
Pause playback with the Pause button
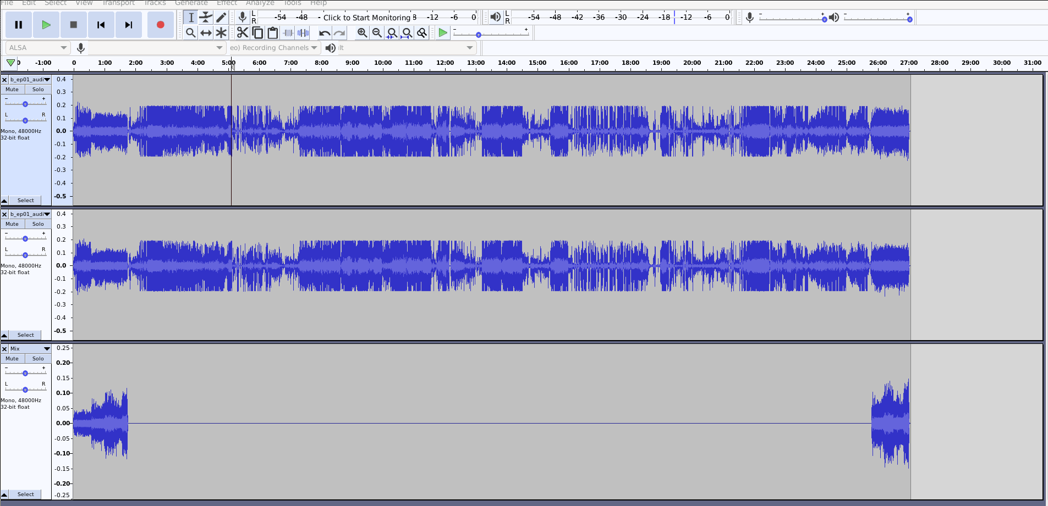[18, 25]
